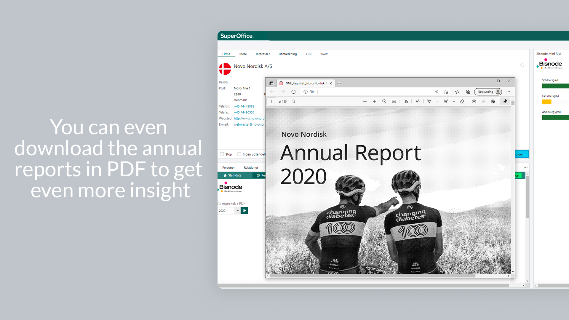Toggle the PDF page view icon
The image size is (569, 320).
coord(406,101)
